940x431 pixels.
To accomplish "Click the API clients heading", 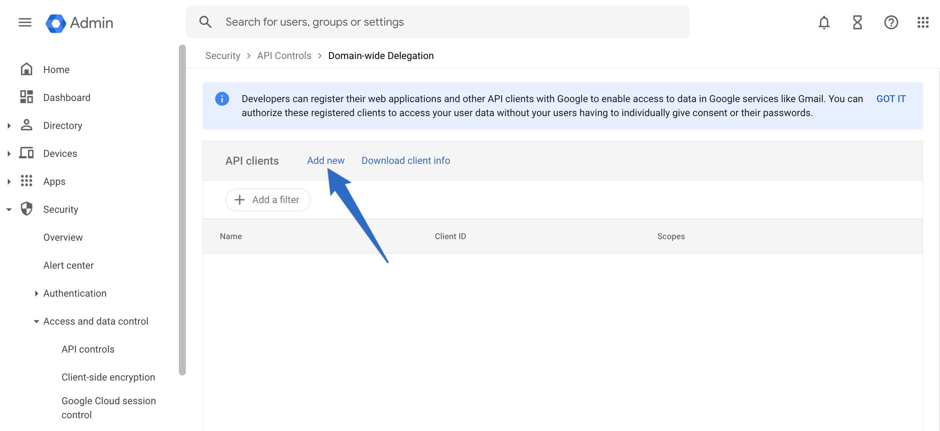I will [x=252, y=161].
